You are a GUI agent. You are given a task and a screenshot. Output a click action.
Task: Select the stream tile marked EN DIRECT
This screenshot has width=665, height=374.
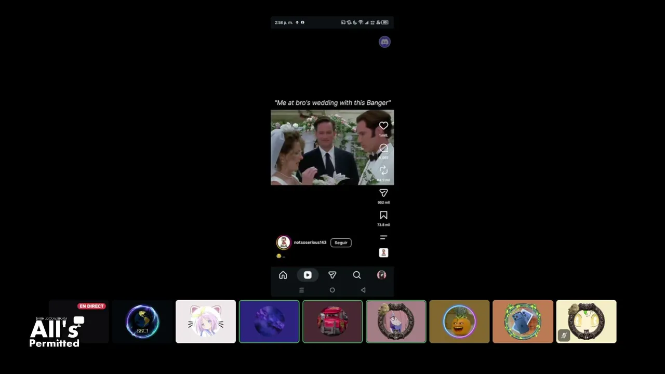[x=79, y=322]
